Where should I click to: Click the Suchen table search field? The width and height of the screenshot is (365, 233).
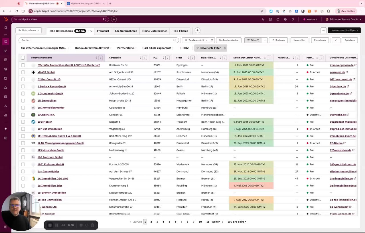pyautogui.click(x=99, y=40)
